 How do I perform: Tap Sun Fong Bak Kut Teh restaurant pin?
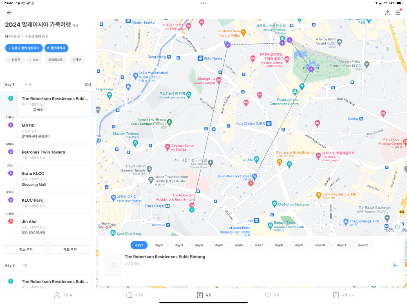coord(318,195)
